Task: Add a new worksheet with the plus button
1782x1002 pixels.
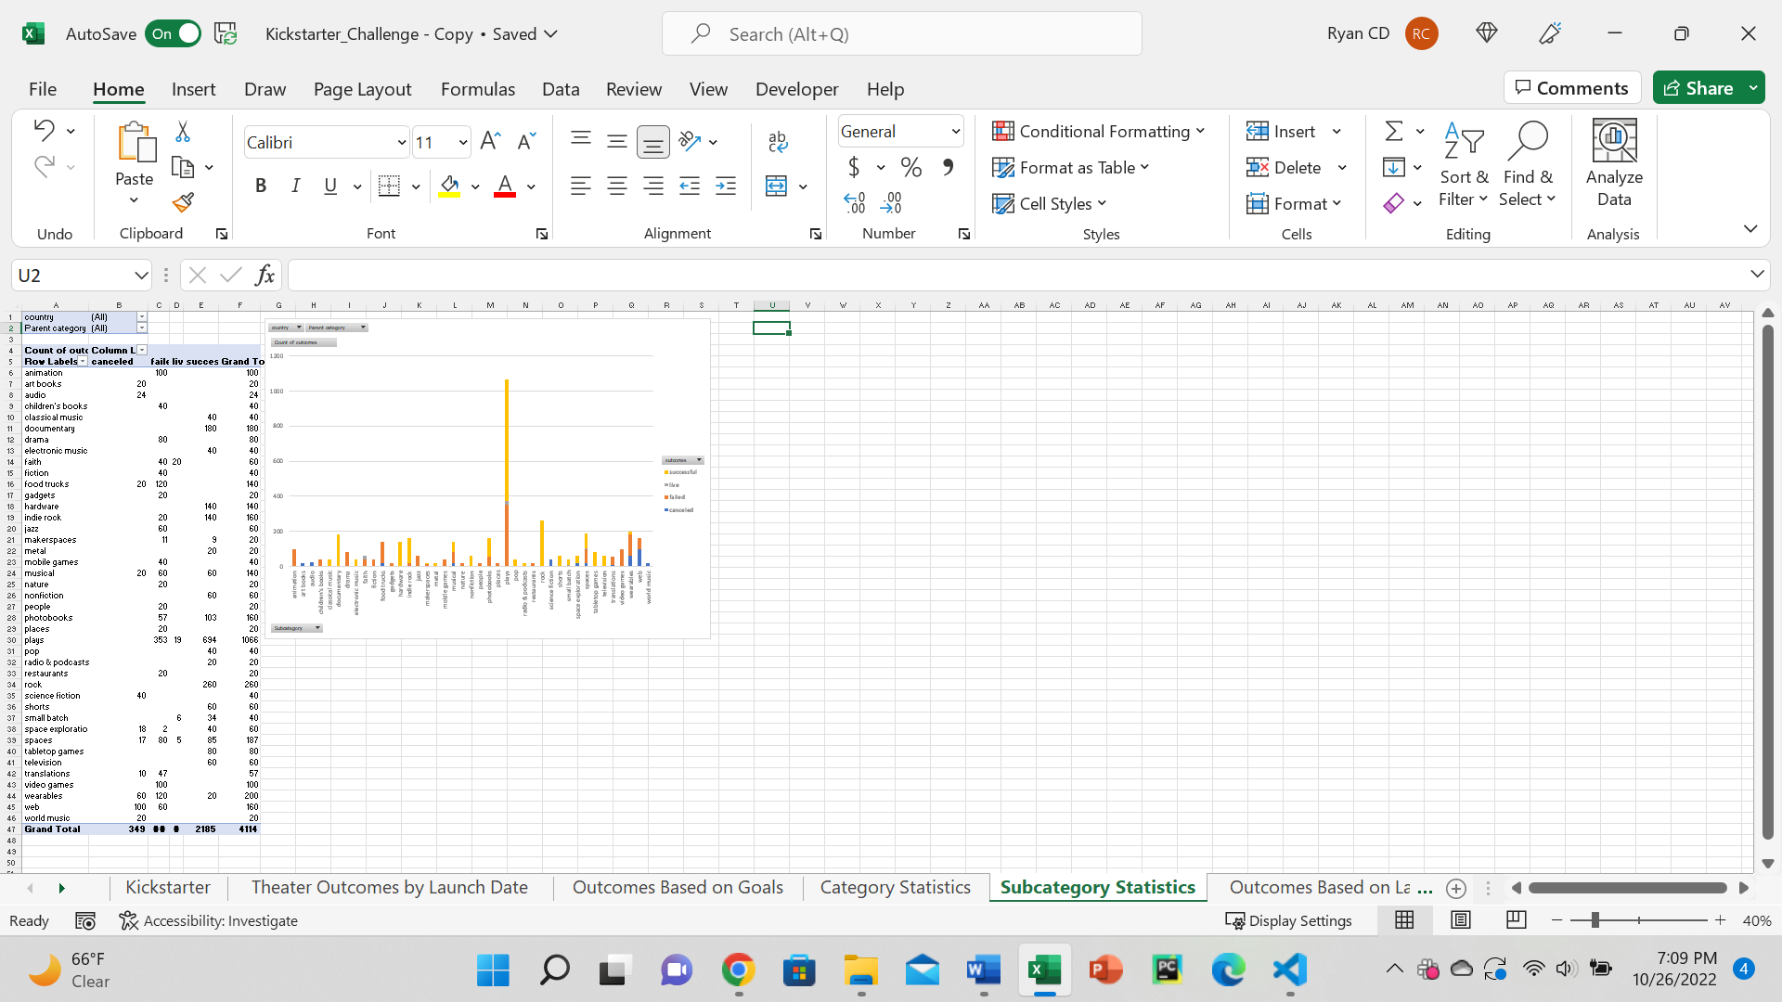Action: (x=1455, y=888)
